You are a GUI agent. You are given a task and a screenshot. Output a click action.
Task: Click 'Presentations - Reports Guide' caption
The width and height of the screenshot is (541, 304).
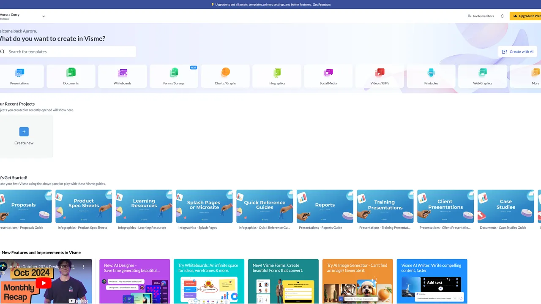pyautogui.click(x=320, y=228)
